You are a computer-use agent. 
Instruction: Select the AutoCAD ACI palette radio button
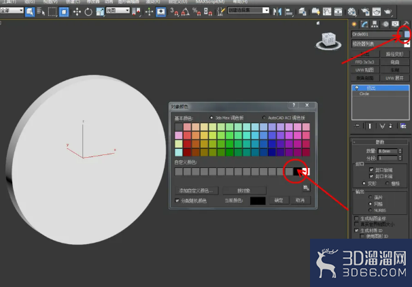(x=264, y=118)
